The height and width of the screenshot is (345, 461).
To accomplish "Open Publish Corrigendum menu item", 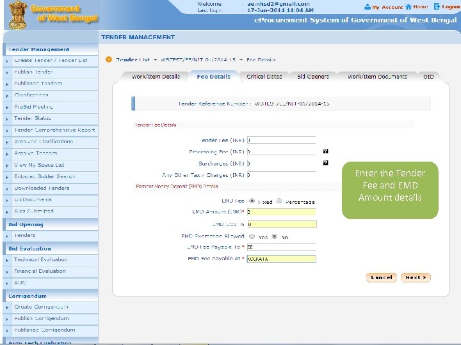I will (42, 319).
